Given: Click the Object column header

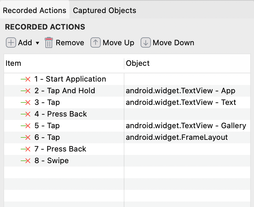Looking at the screenshot, I should (138, 63).
